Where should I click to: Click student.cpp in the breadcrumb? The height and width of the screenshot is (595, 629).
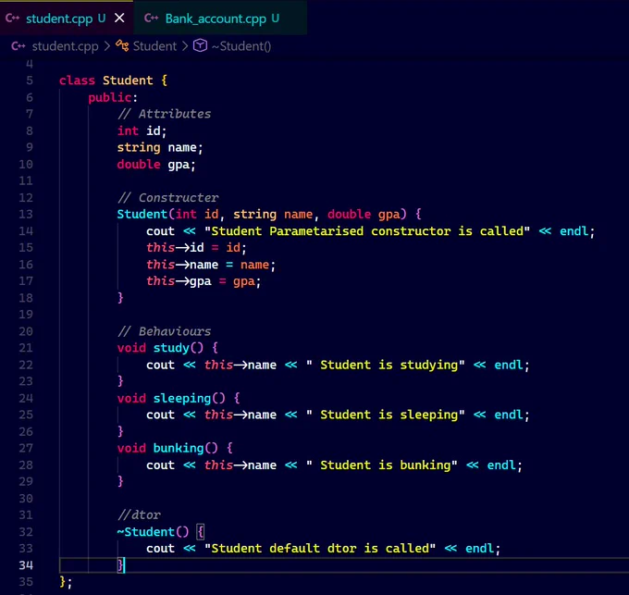pos(65,46)
